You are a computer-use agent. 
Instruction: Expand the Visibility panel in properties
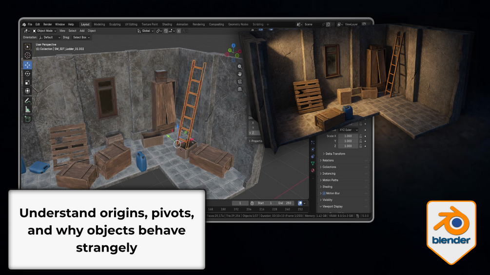(x=344, y=200)
